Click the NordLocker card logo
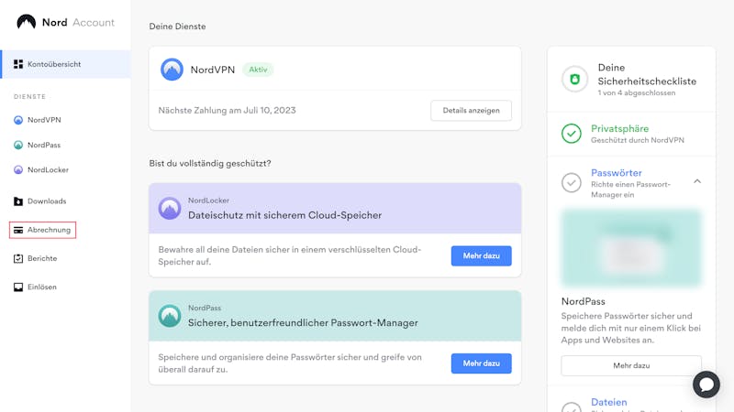This screenshot has height=412, width=734. coord(170,209)
